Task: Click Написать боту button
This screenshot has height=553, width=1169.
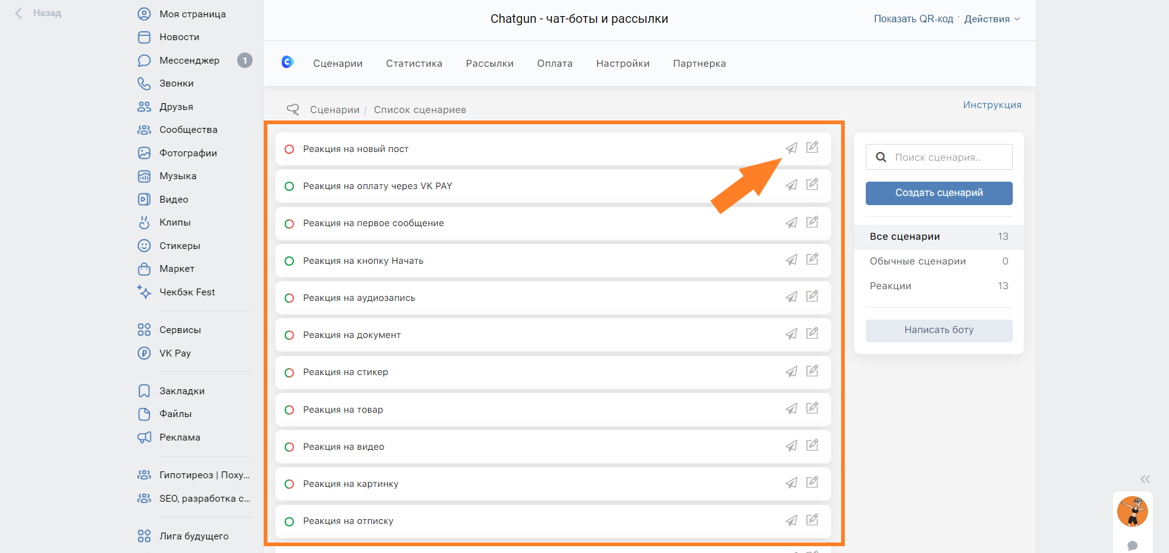Action: pyautogui.click(x=939, y=330)
